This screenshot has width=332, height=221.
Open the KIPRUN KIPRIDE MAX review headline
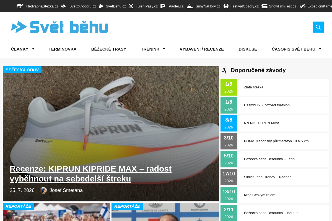tap(91, 173)
